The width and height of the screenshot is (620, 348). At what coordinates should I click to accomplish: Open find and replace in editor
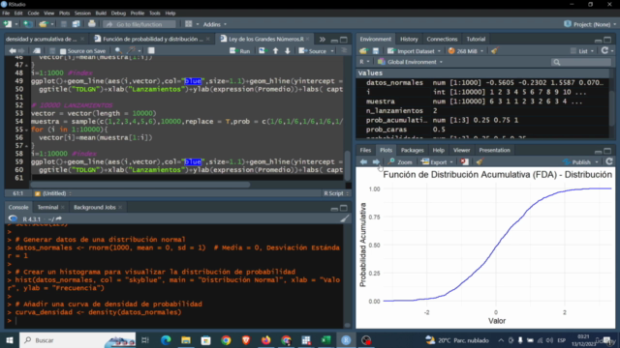point(118,51)
